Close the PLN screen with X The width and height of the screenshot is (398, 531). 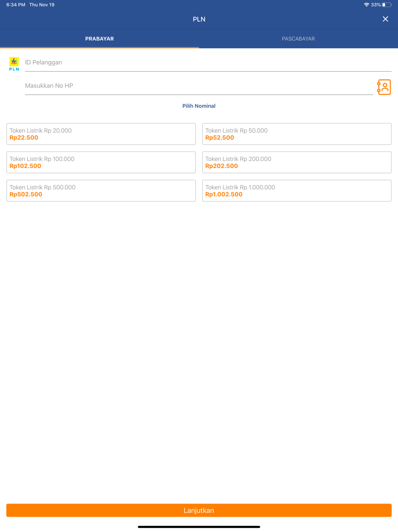[x=385, y=19]
